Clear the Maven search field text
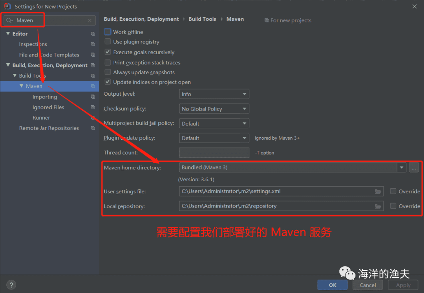 pyautogui.click(x=90, y=20)
